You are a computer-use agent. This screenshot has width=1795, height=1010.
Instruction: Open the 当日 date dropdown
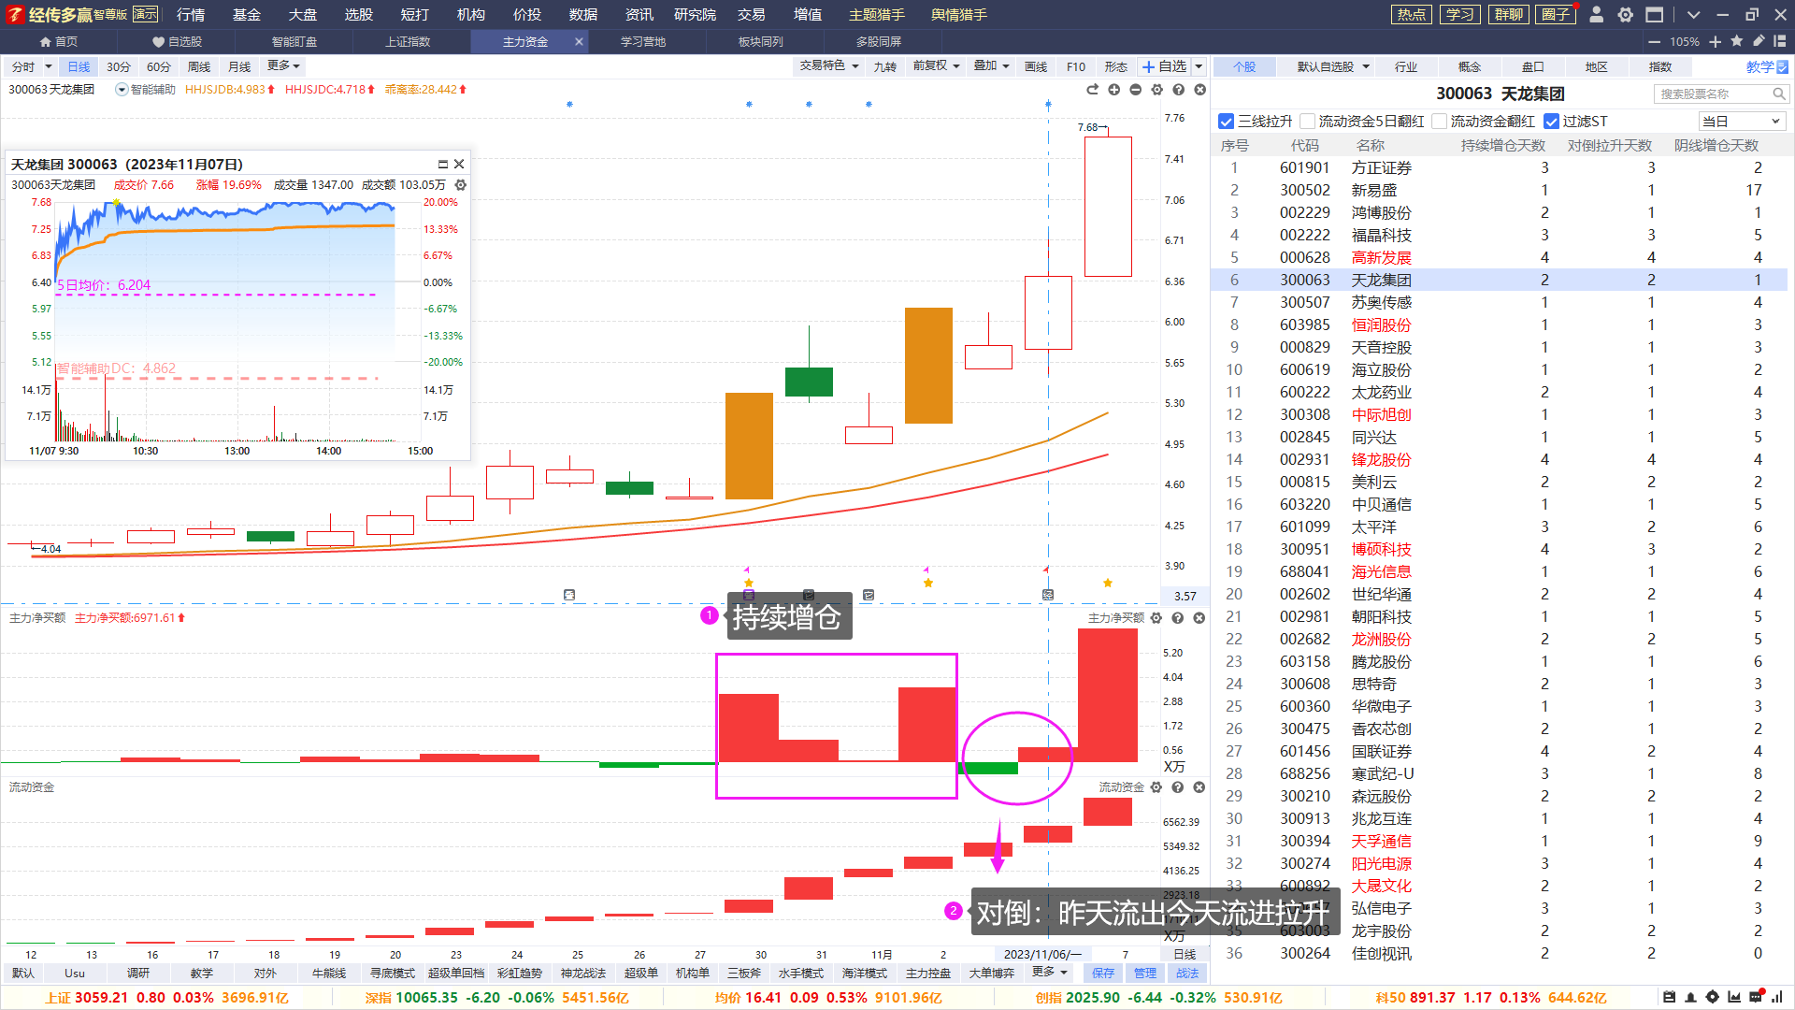click(1741, 122)
